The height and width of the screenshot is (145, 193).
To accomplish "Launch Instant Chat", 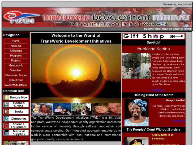I will pyautogui.click(x=16, y=80).
